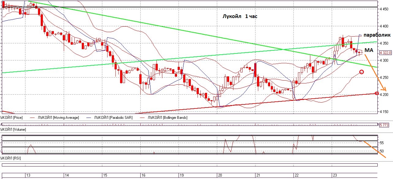Click the volume value 5 773
The width and height of the screenshot is (393, 179).
pyautogui.click(x=384, y=125)
